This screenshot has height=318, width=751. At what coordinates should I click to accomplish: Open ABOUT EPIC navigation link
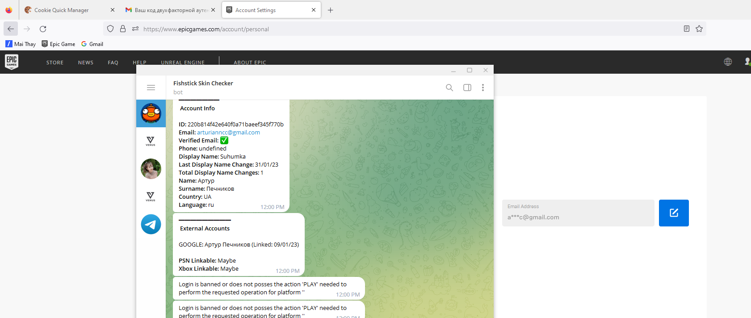click(x=250, y=63)
